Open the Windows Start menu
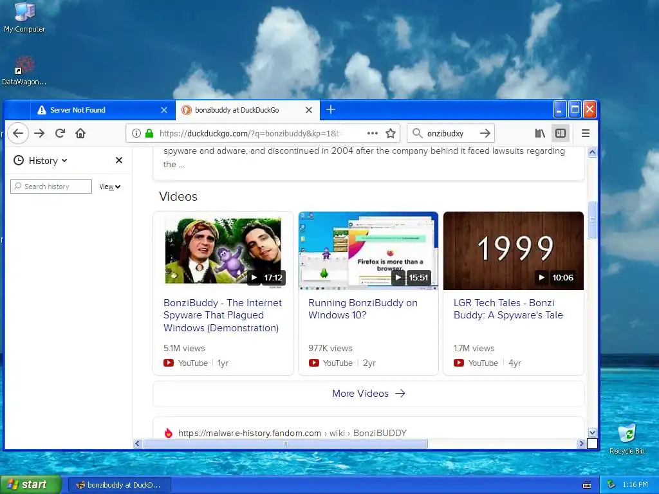This screenshot has height=494, width=659. pyautogui.click(x=30, y=485)
